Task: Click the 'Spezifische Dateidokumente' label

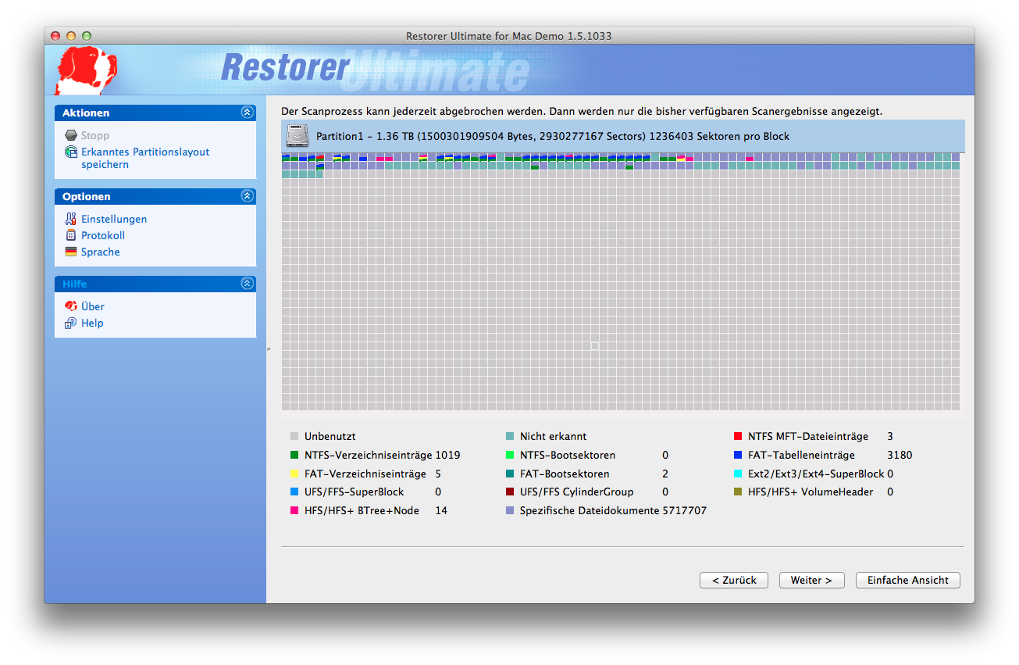Action: [x=590, y=510]
